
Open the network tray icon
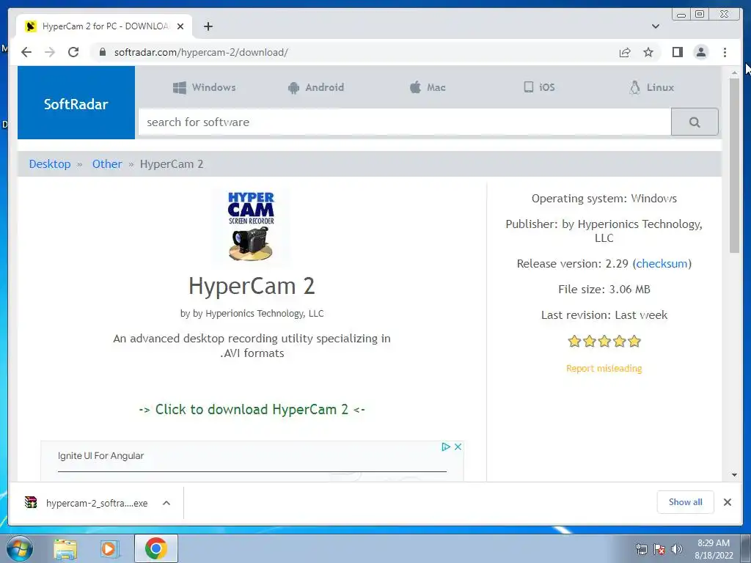[641, 549]
